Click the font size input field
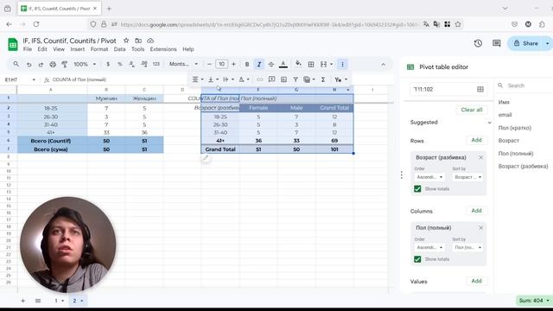 221,64
